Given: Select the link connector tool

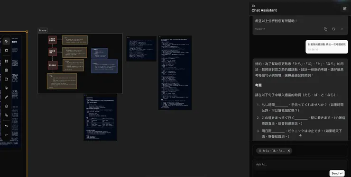Looking at the screenshot, I should pos(6,115).
